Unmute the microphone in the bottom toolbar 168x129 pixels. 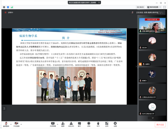point(6,124)
